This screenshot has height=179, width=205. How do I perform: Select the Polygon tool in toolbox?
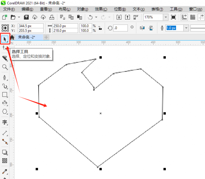tap(5, 111)
